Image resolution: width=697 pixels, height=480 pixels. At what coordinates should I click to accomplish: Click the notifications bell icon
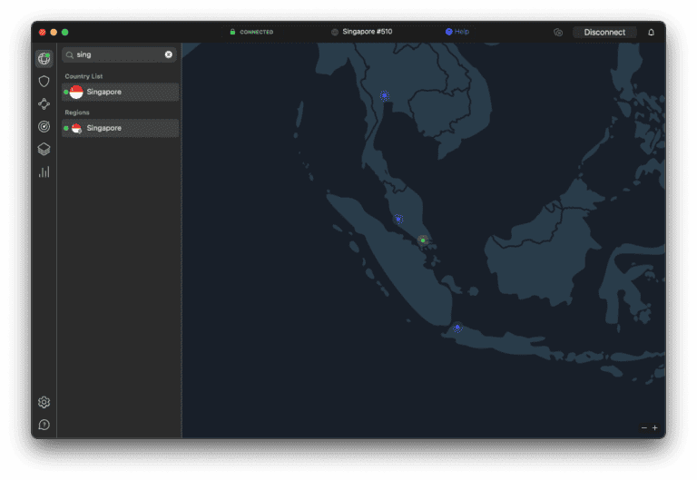pyautogui.click(x=651, y=32)
